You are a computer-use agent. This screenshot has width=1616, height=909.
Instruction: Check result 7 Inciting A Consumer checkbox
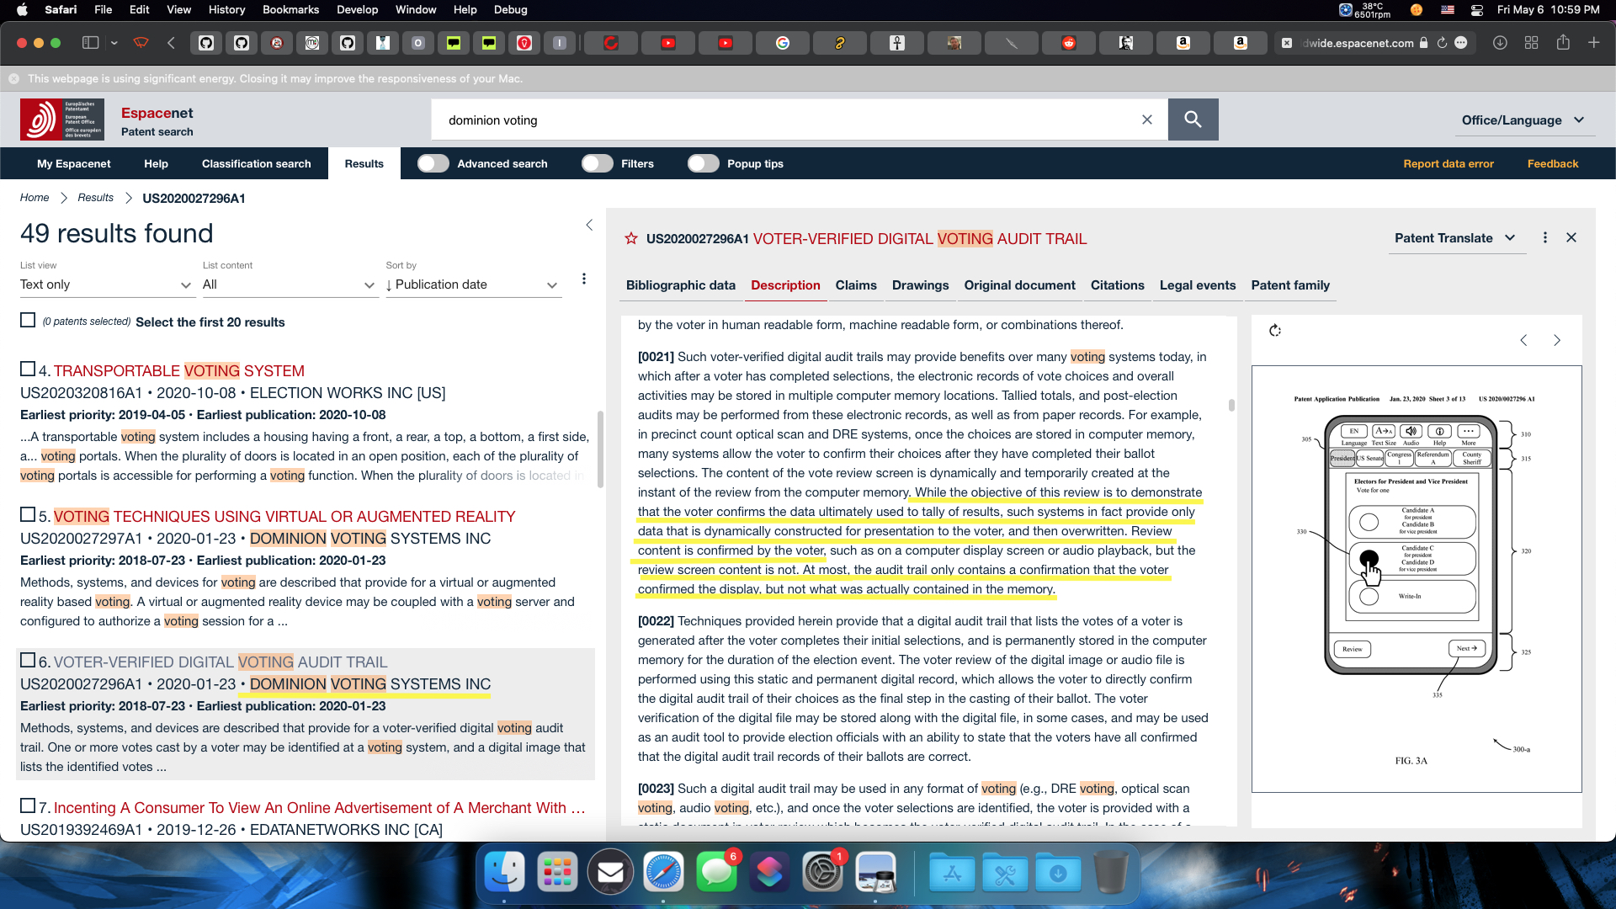[28, 806]
